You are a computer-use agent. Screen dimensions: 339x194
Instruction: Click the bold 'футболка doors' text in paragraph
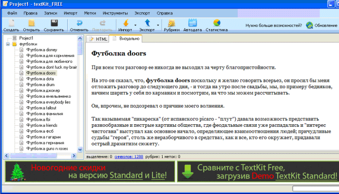(x=168, y=80)
